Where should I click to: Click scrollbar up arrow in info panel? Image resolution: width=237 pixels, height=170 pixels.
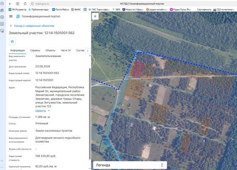pyautogui.click(x=90, y=56)
